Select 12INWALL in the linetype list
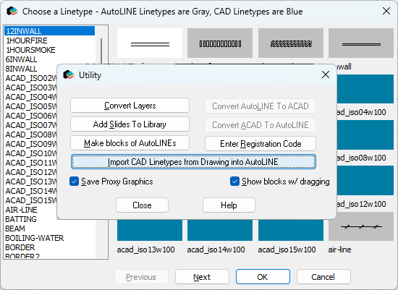Viewport: 398px width, 290px height. pos(49,31)
